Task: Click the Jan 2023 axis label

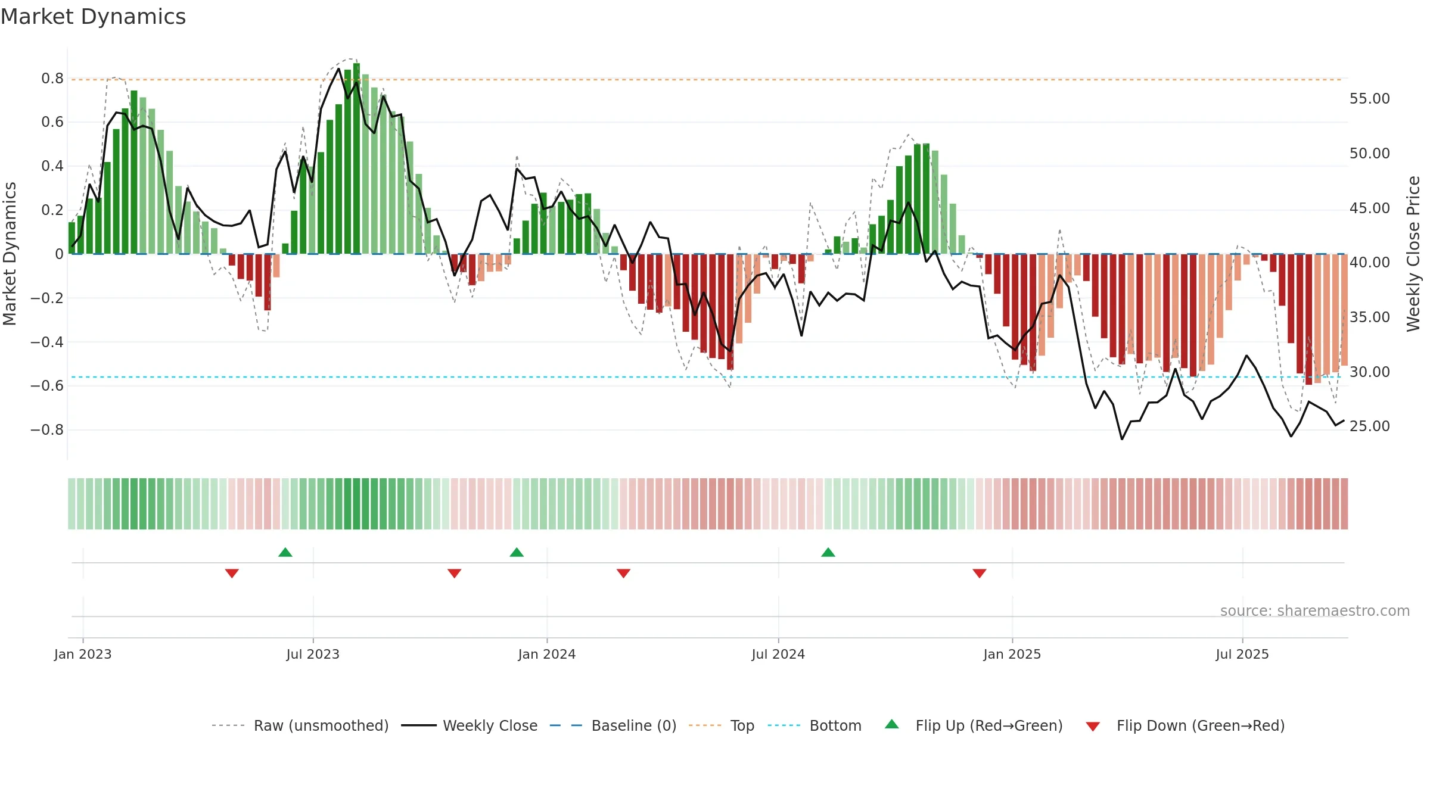Action: point(83,654)
